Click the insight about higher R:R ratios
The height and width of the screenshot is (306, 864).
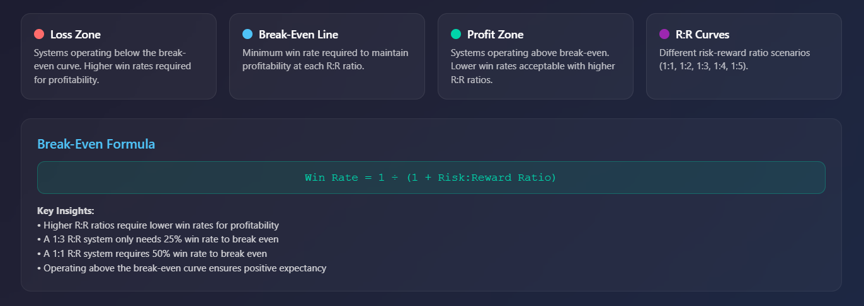(x=158, y=225)
